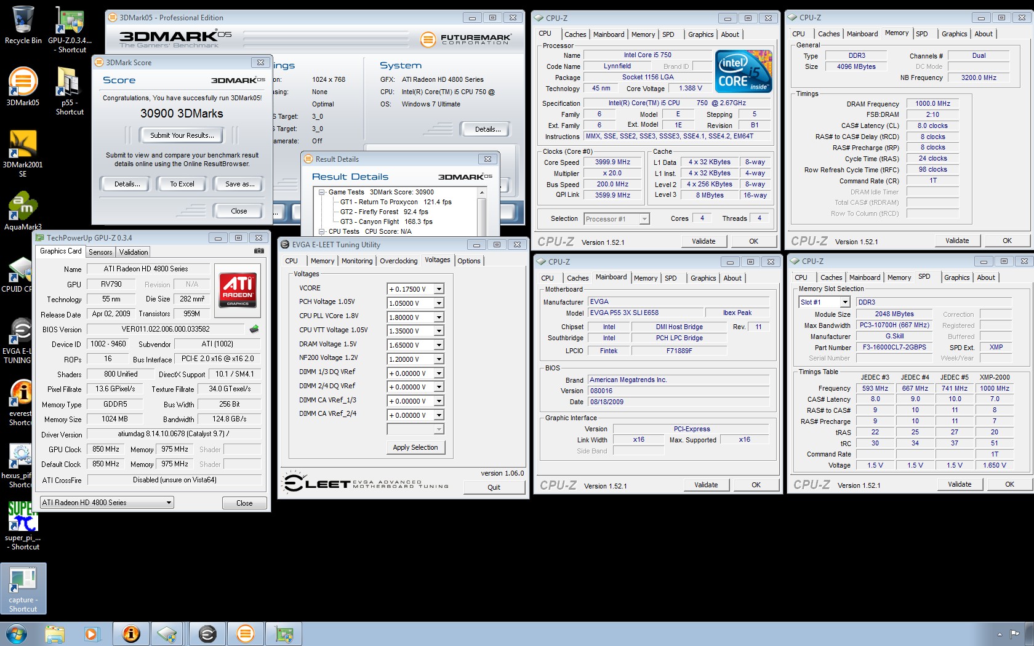The image size is (1034, 646).
Task: Click the Intel Core i5 logo in CPU-Z
Action: coord(743,71)
